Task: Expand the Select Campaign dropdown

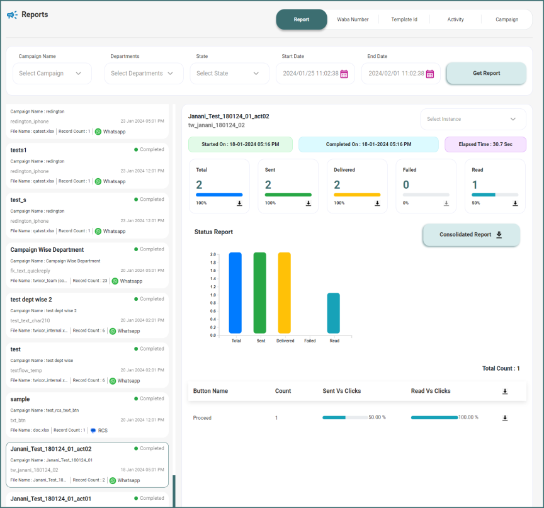Action: pos(52,74)
